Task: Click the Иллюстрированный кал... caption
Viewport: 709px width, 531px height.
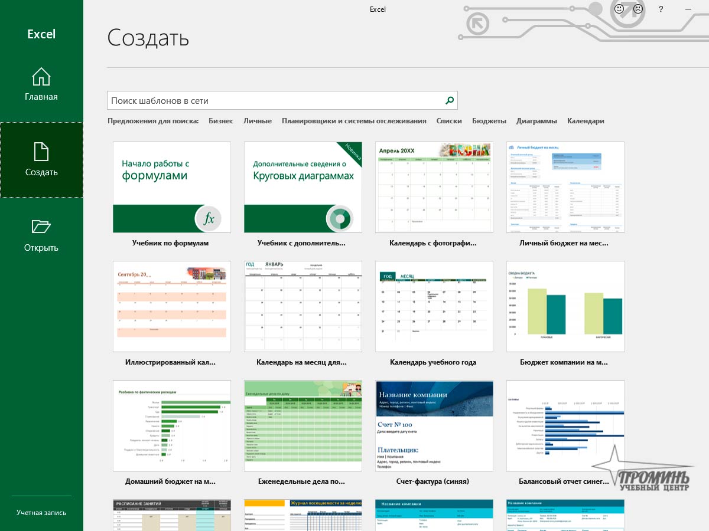Action: 171,362
